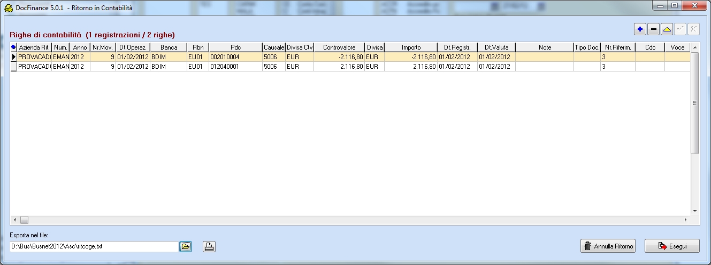711x265 pixels.
Task: Click the Num. column header
Action: click(x=60, y=47)
